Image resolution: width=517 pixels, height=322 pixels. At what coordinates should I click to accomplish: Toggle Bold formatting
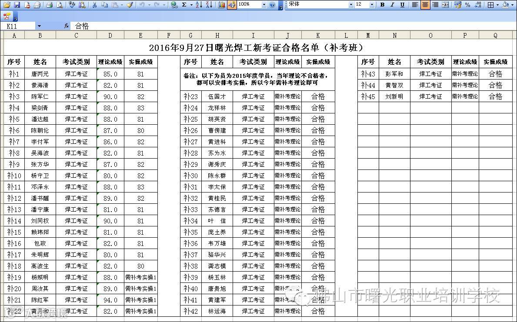(383, 5)
